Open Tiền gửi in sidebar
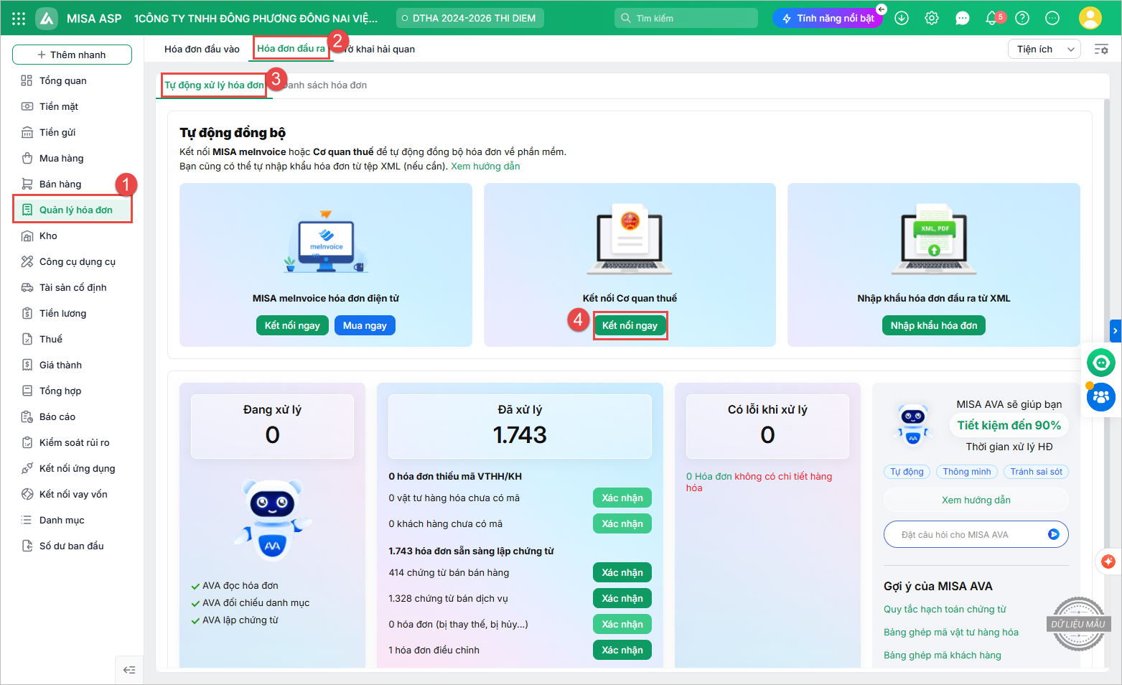Viewport: 1122px width, 685px height. tap(72, 132)
